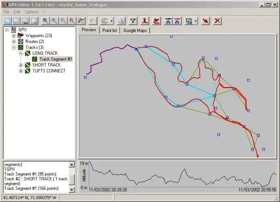The height and width of the screenshot is (202, 280).
Task: Switch to the Point list tab
Action: (x=109, y=31)
